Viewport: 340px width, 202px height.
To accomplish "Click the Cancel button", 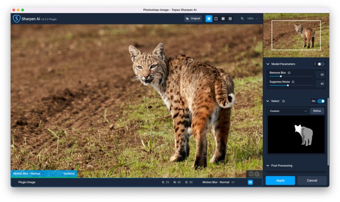I will pos(312,180).
